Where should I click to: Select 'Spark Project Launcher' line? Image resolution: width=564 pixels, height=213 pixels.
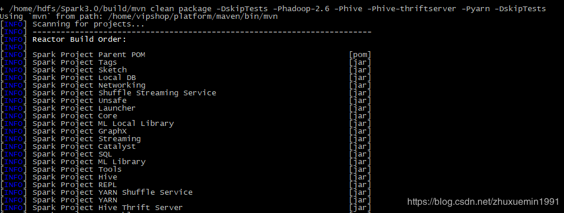click(84, 108)
